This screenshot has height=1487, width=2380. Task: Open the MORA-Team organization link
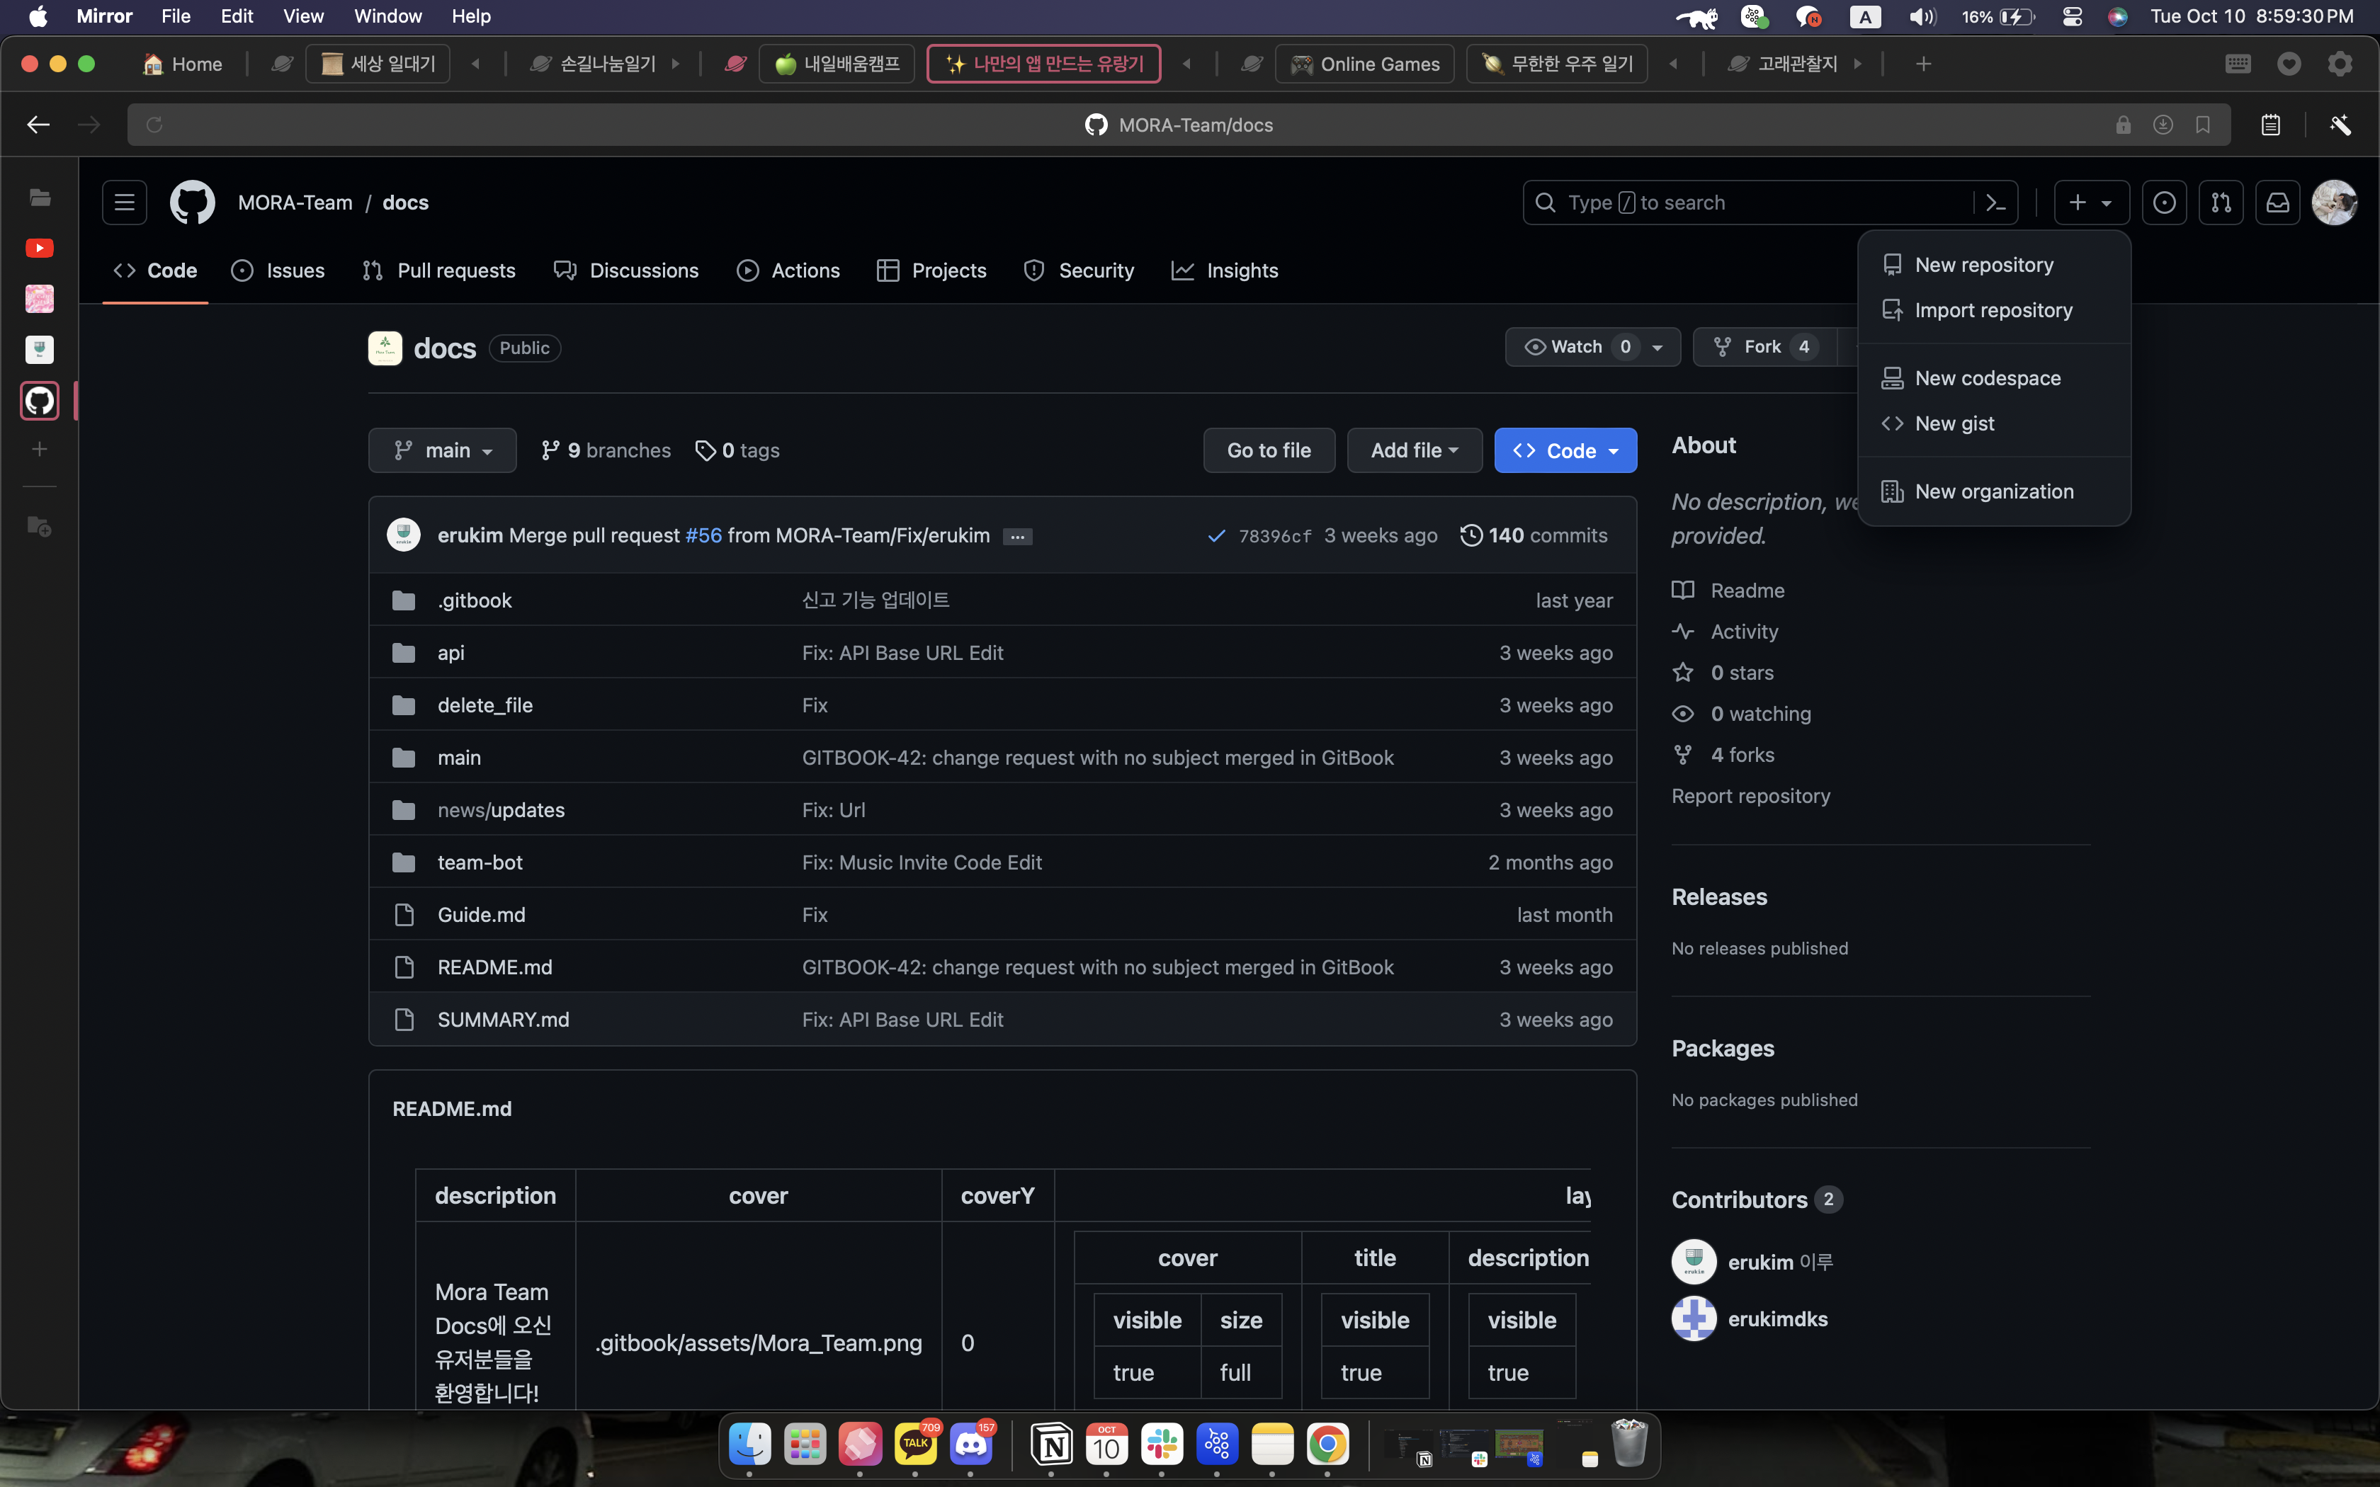[295, 203]
